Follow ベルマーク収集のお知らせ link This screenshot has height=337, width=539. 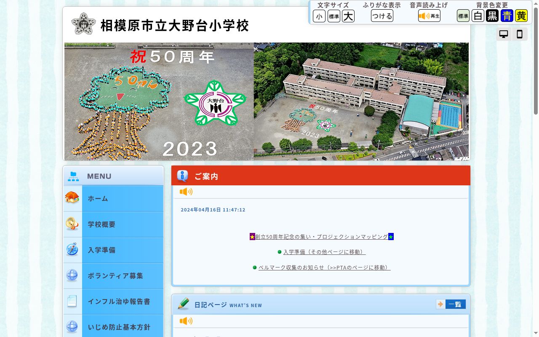click(324, 267)
